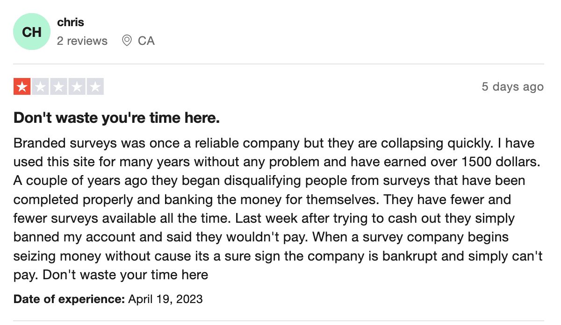
Task: Click the fifth gray rating star
Action: tap(95, 87)
